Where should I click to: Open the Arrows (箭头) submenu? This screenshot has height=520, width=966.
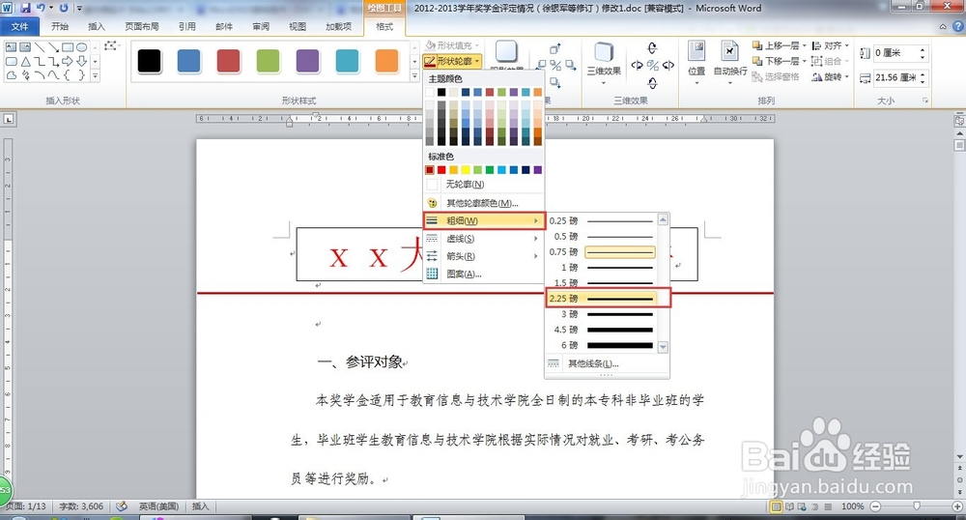click(484, 256)
